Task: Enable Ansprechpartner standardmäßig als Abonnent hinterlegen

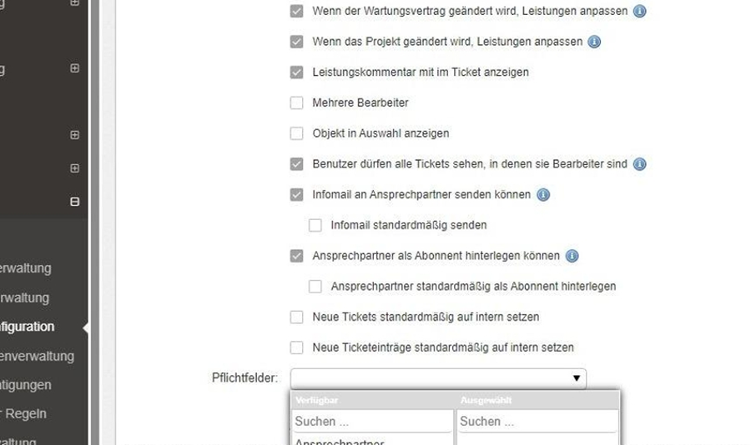Action: click(315, 287)
